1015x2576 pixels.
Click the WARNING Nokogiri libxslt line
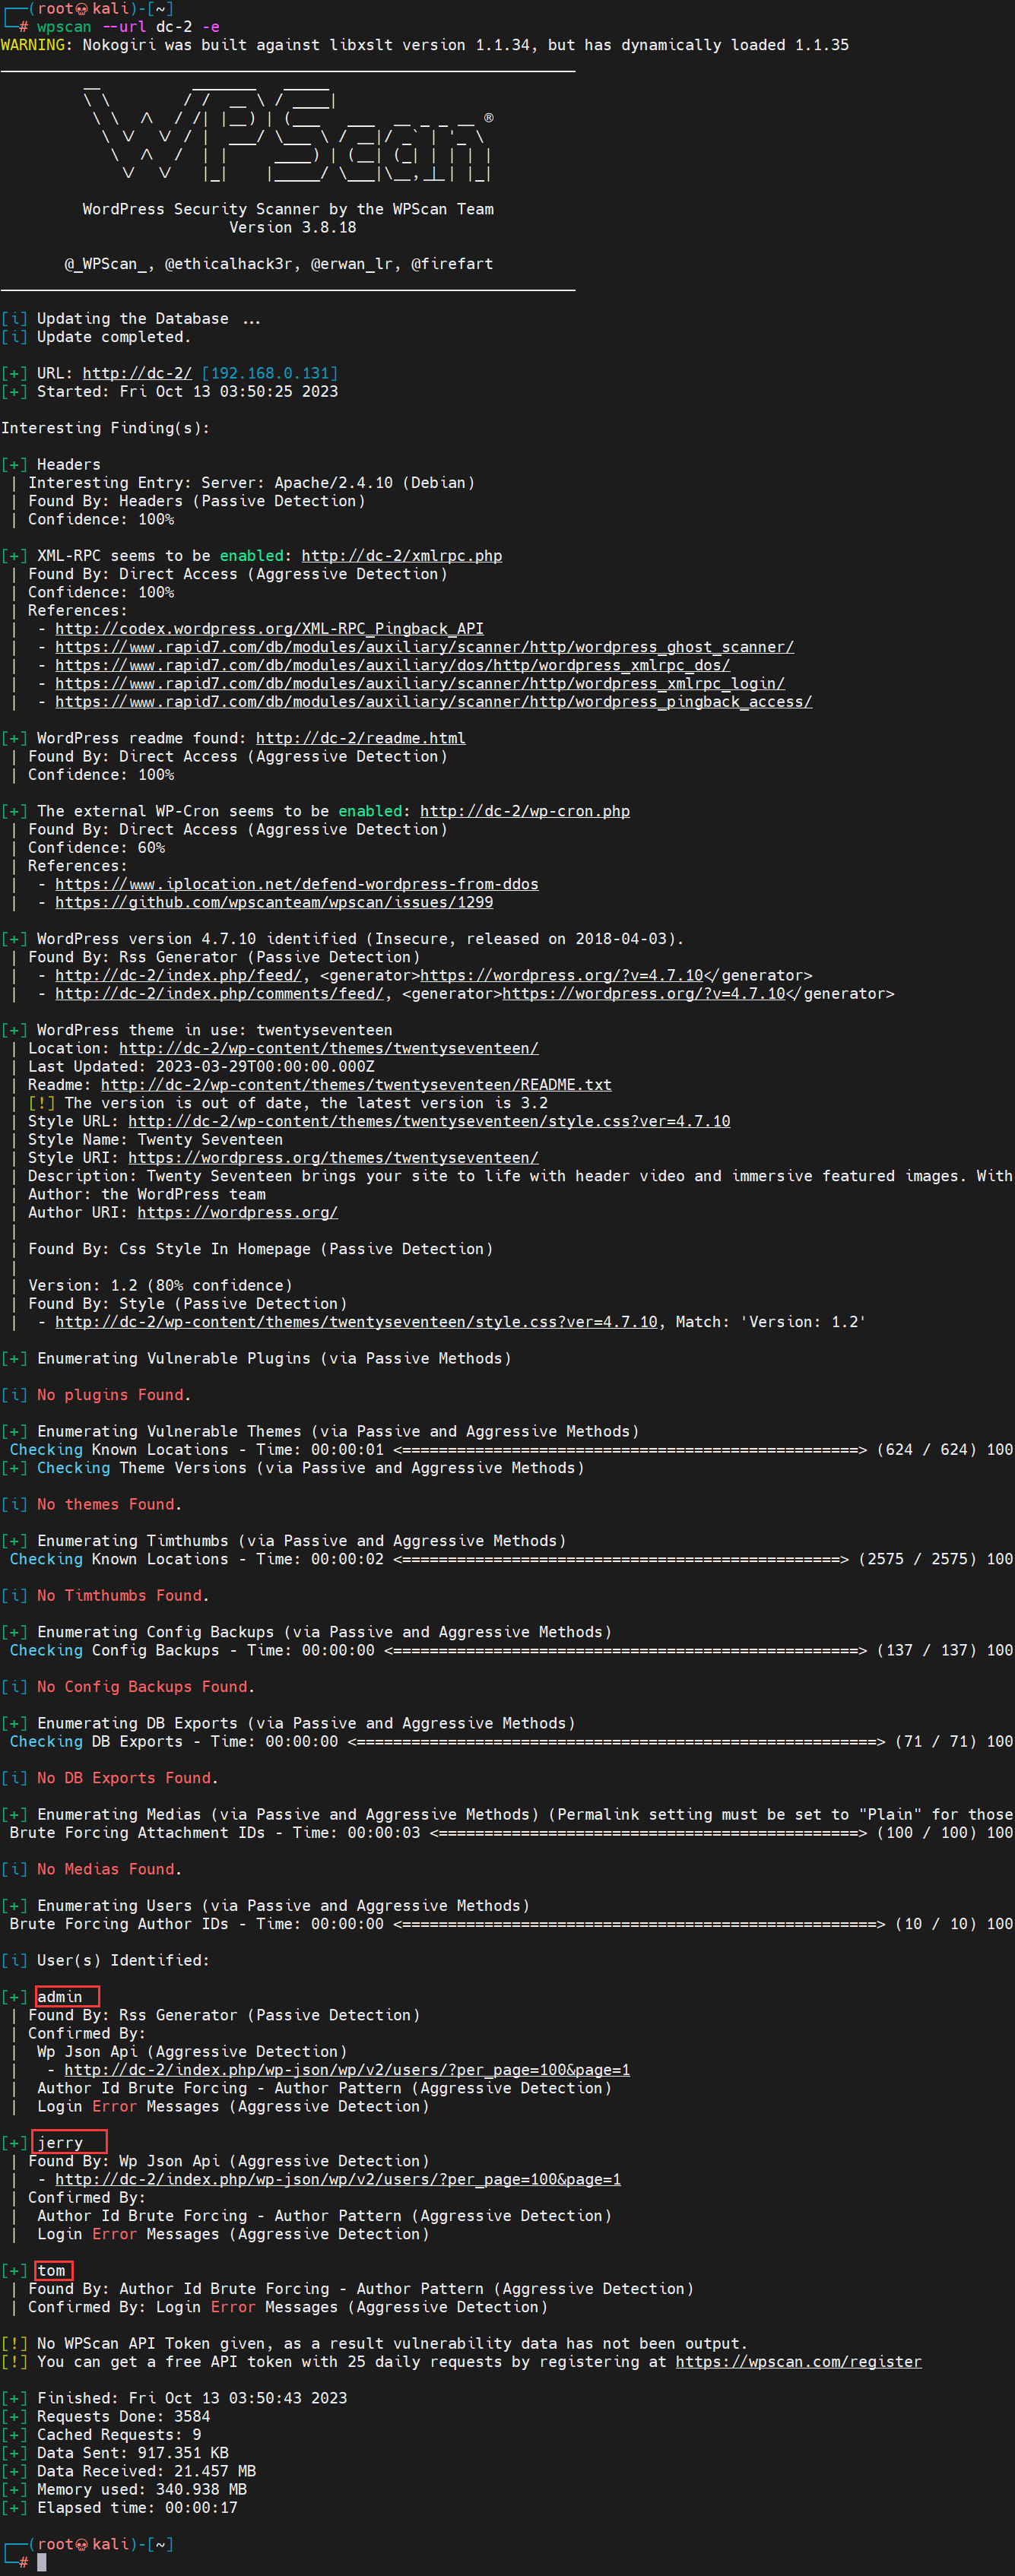click(425, 45)
